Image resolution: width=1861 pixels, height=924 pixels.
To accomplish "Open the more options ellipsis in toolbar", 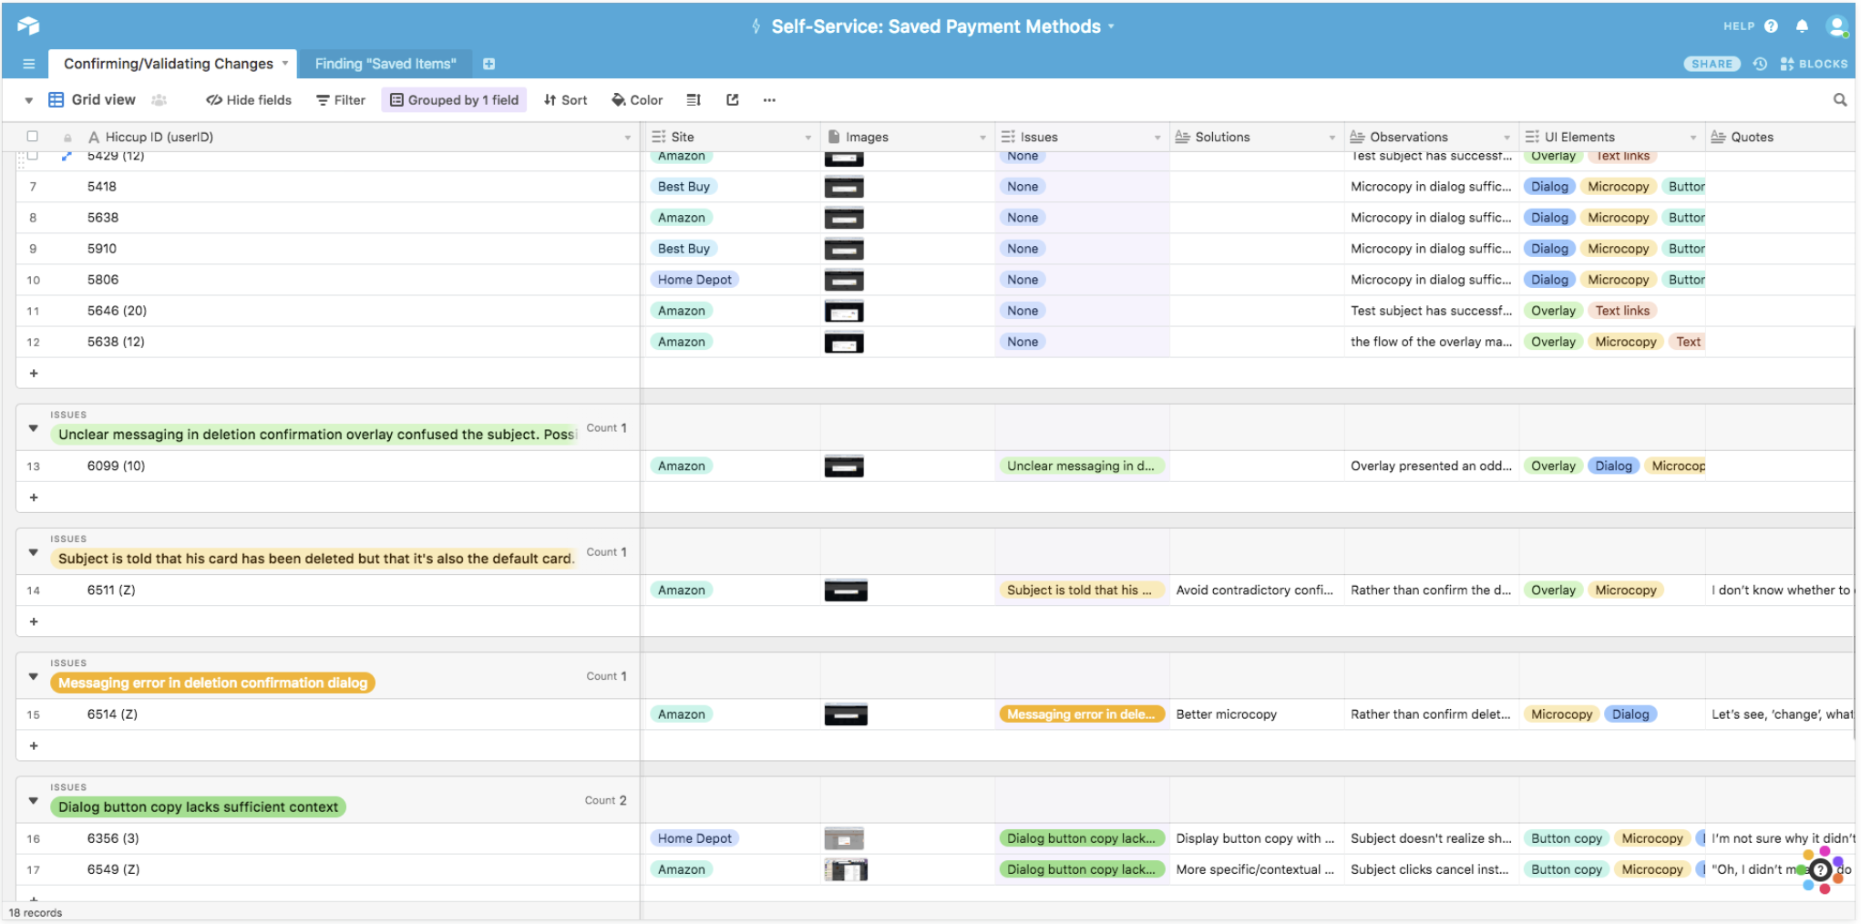I will pos(769,100).
